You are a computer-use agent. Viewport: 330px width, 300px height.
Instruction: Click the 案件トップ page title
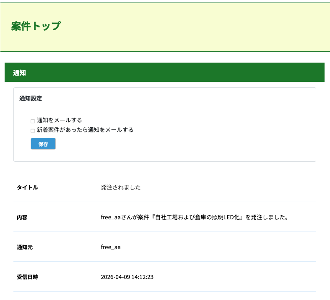36,26
